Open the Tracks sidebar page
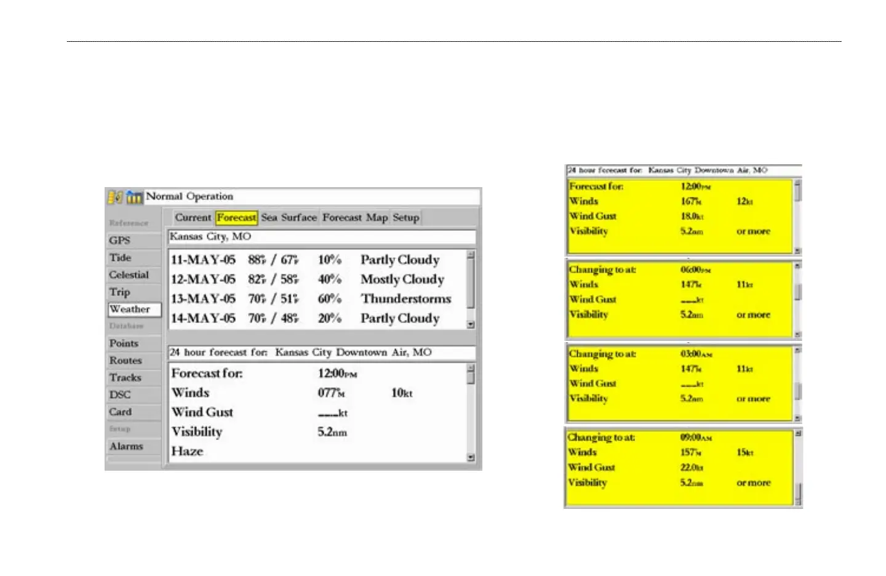The width and height of the screenshot is (886, 576). pos(134,377)
